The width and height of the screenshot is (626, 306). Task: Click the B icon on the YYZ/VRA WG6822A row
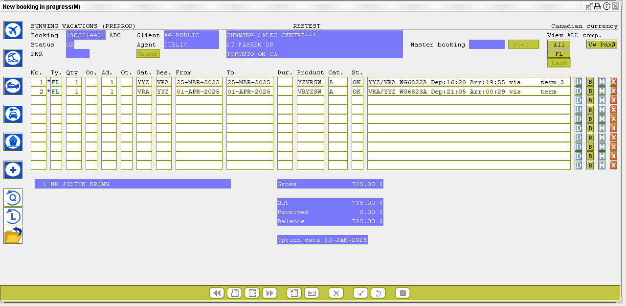(x=590, y=82)
